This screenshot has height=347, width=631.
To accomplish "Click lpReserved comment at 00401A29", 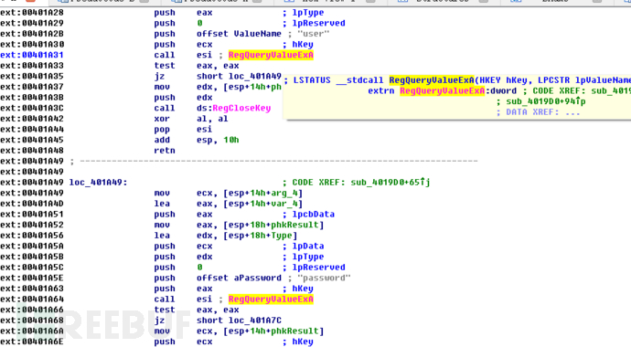I will point(319,24).
